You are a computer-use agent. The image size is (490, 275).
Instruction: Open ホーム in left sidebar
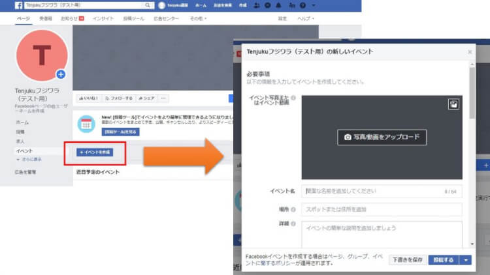(22, 123)
